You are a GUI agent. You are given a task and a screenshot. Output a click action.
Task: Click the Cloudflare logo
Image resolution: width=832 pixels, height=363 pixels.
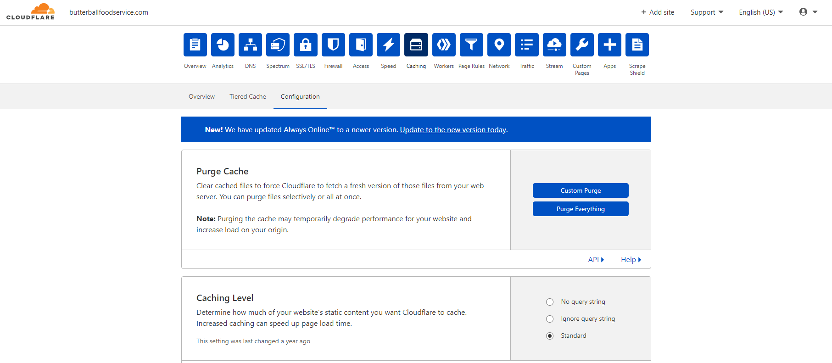pyautogui.click(x=31, y=12)
